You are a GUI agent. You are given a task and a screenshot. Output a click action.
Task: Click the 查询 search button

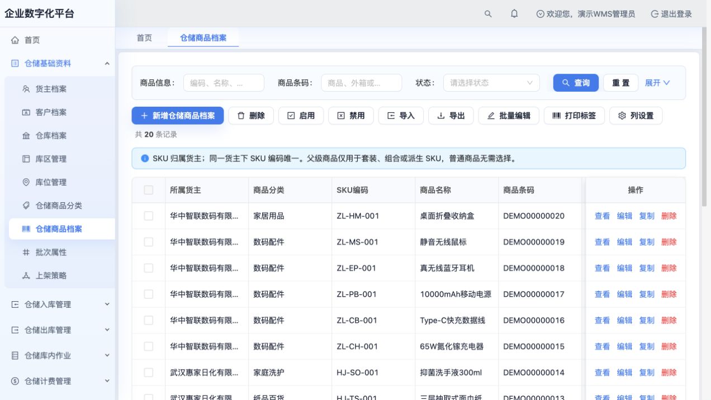576,83
